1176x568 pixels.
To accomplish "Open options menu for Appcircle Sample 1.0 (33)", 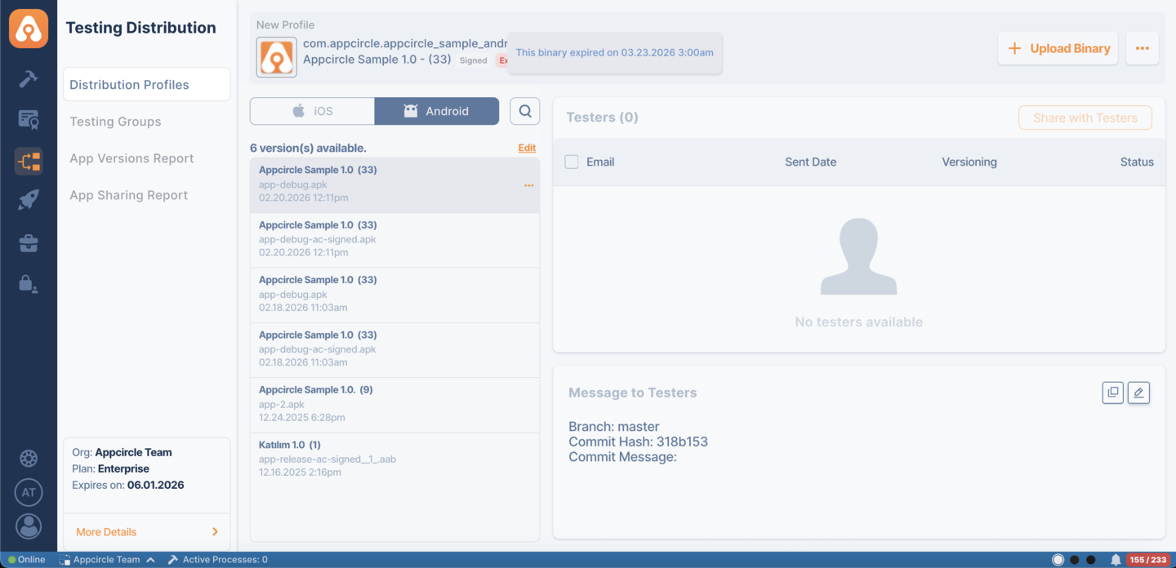I will (528, 185).
